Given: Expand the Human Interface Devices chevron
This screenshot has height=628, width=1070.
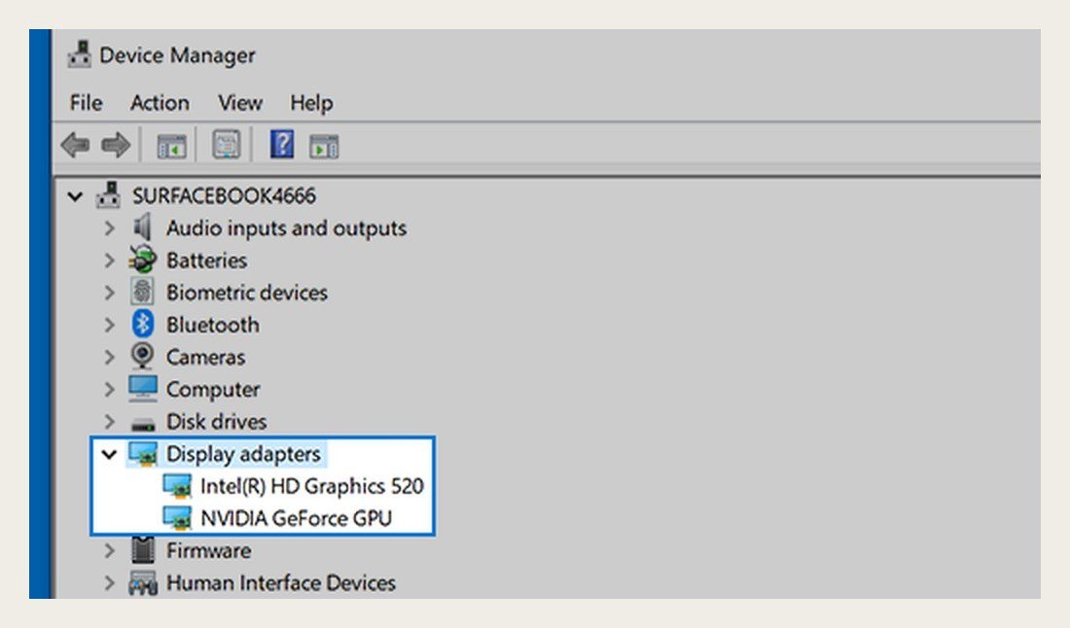Looking at the screenshot, I should 109,583.
